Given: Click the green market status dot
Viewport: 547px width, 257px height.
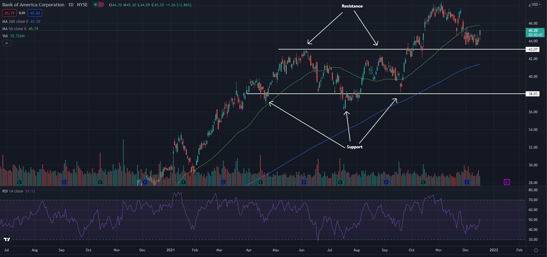Looking at the screenshot, I should coord(95,5).
